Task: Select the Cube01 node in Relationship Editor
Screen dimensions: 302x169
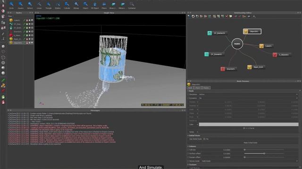Action: pos(266,46)
